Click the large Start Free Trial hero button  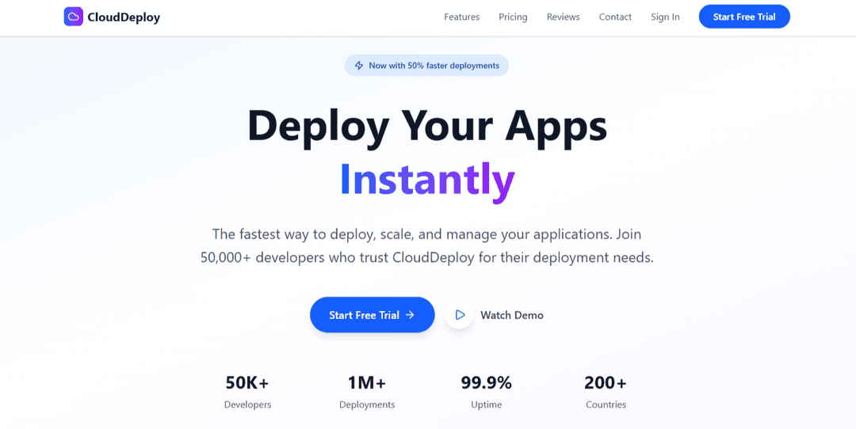372,315
